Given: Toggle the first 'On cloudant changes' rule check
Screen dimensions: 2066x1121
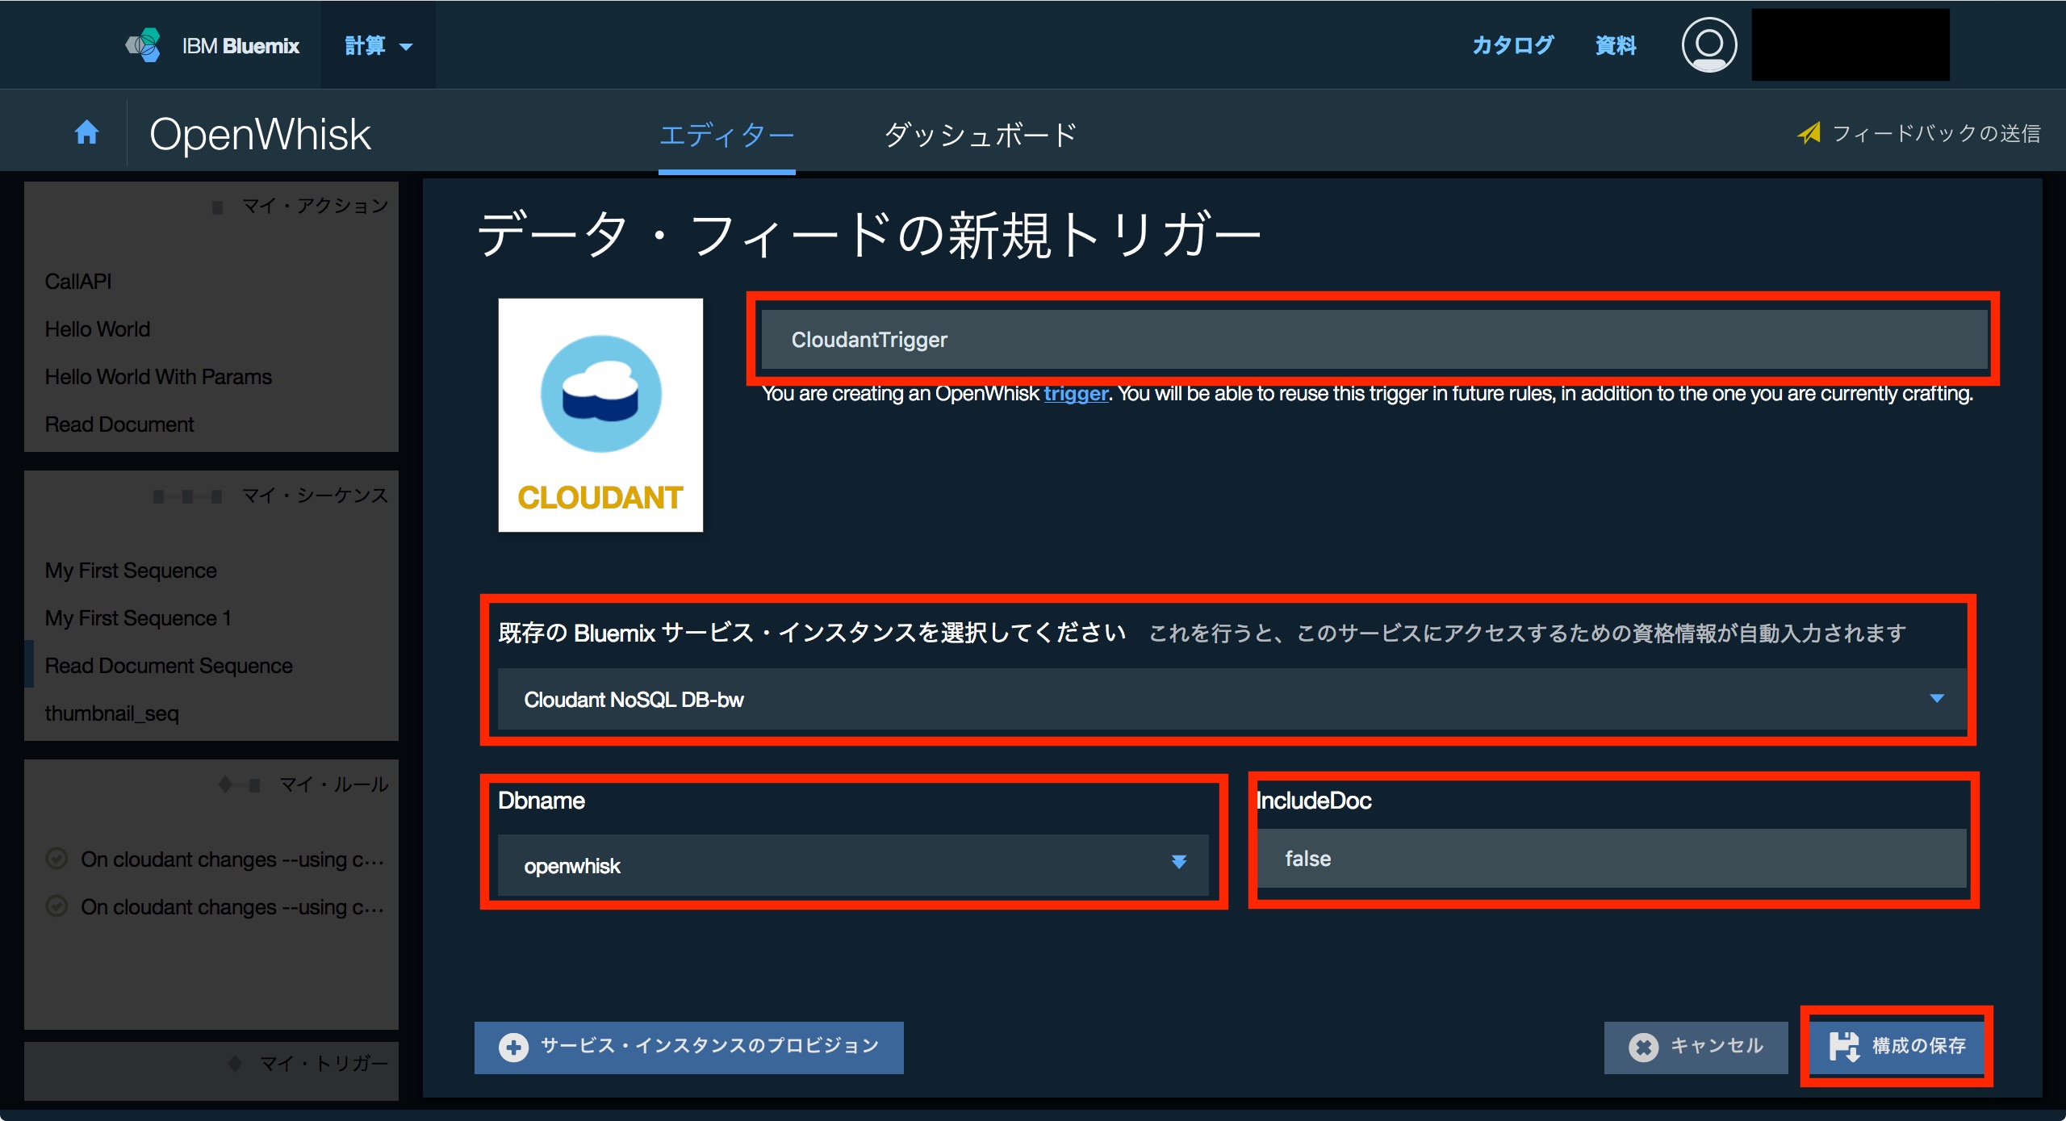Looking at the screenshot, I should click(x=56, y=859).
